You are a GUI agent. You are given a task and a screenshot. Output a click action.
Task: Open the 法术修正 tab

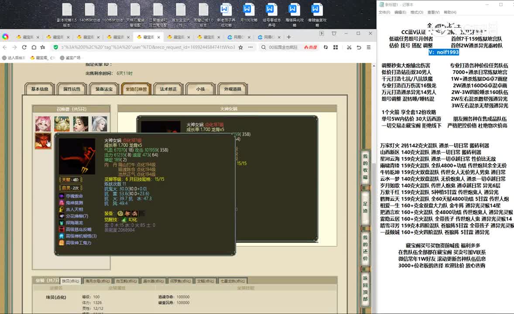coord(168,89)
